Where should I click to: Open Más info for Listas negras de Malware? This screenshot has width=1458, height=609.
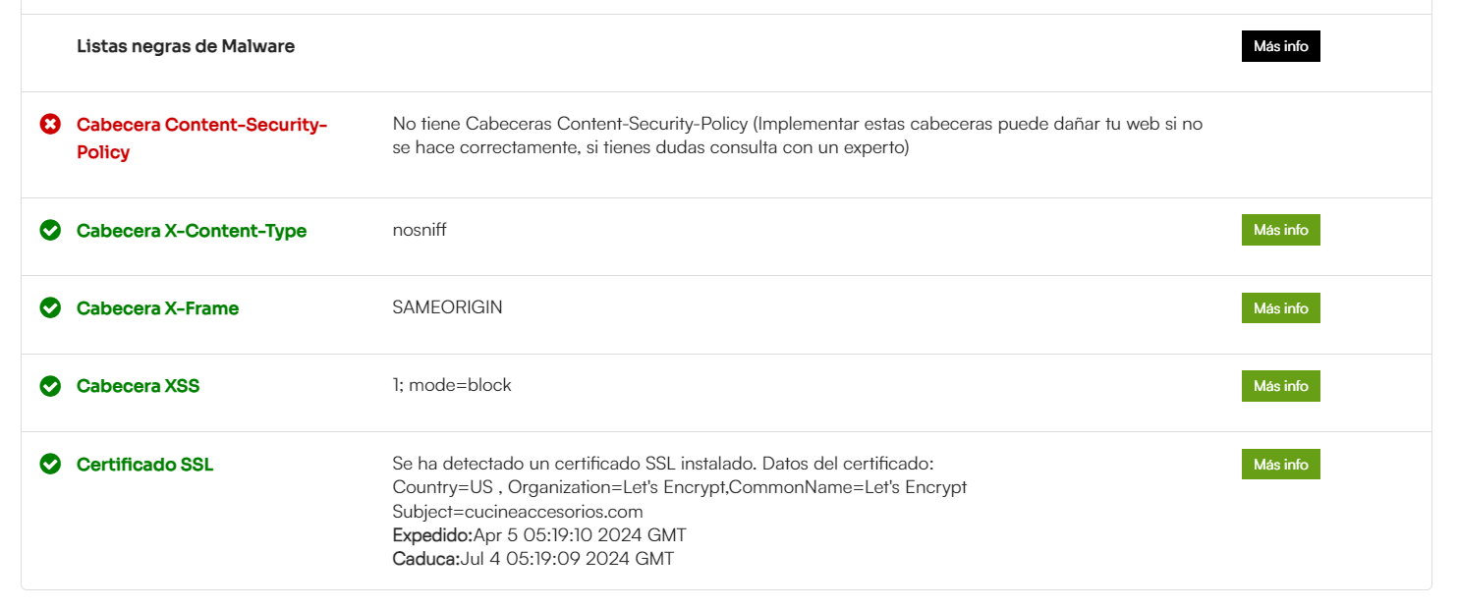(x=1280, y=46)
